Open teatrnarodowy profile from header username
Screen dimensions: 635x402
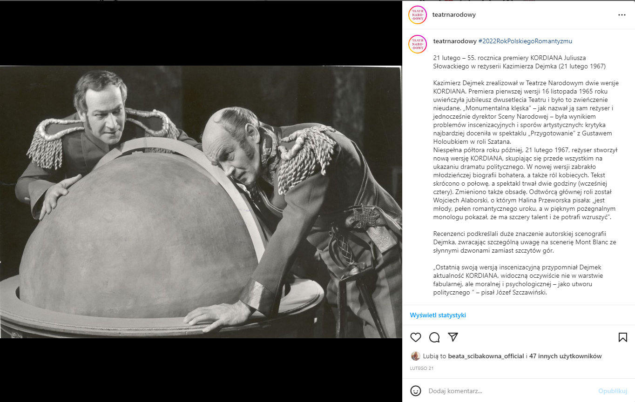click(454, 15)
